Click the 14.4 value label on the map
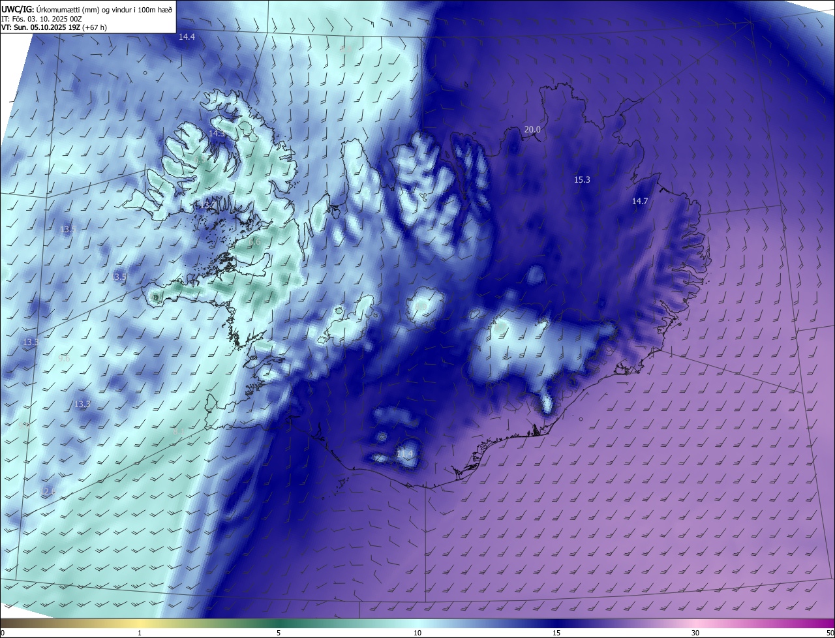Image resolution: width=835 pixels, height=638 pixels. click(x=187, y=37)
